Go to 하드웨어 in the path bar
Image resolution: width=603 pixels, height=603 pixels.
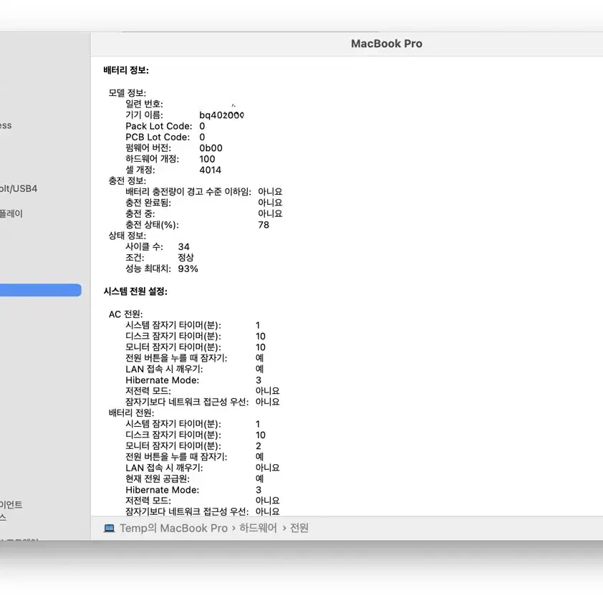click(x=258, y=528)
